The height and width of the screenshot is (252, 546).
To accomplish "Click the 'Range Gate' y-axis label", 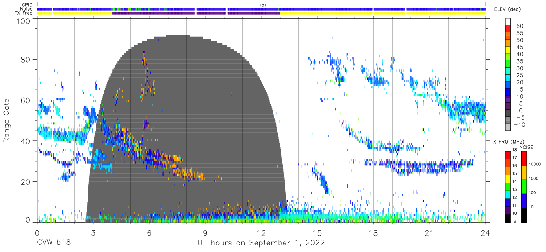I will click(x=6, y=121).
